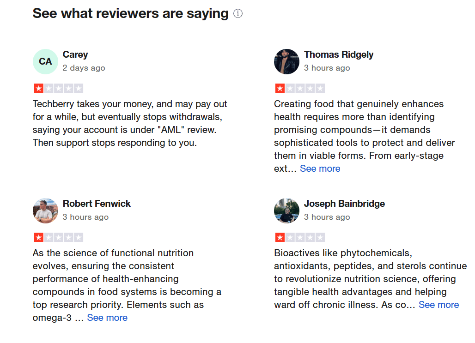Screen dimensions: 475x343
Task: Click Joseph Bainbridge's one-star rating
Action: (299, 237)
